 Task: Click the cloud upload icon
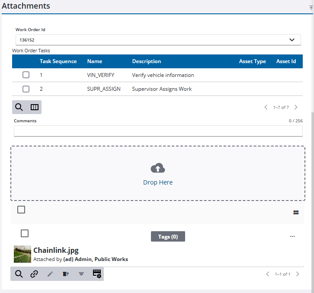click(x=158, y=168)
